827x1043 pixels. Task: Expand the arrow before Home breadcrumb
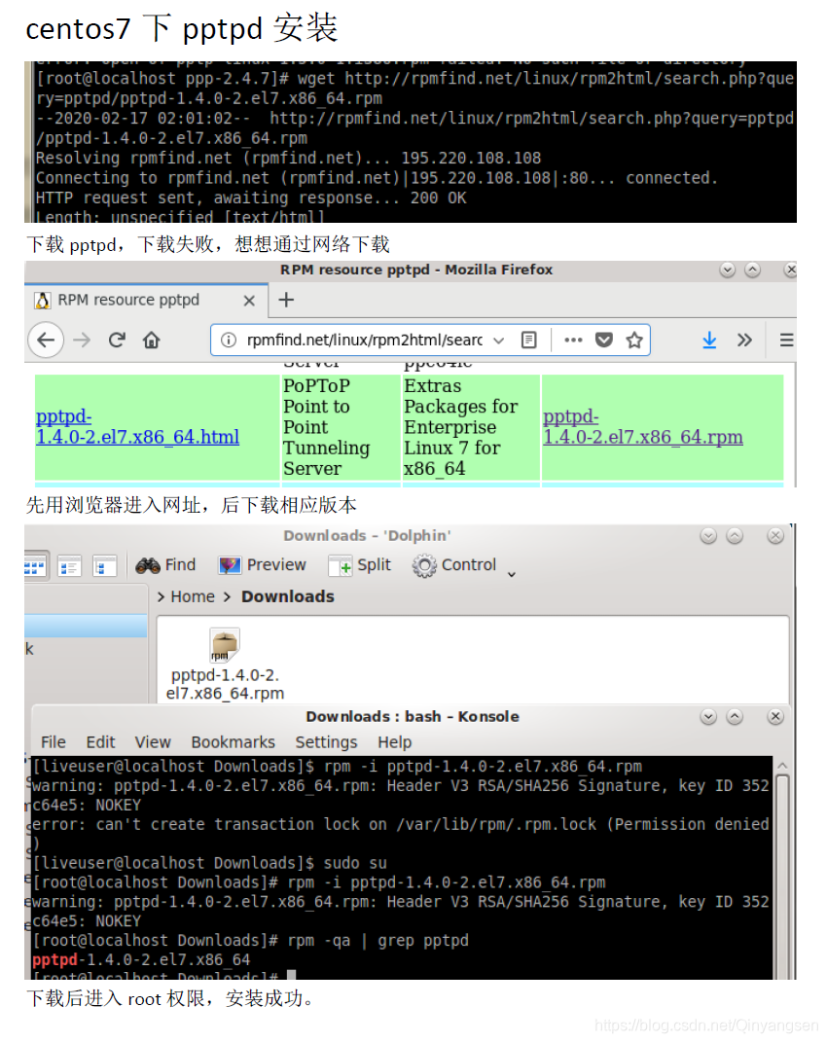click(x=161, y=596)
